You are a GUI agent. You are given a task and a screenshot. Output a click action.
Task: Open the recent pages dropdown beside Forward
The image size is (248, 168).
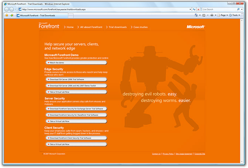15,10
